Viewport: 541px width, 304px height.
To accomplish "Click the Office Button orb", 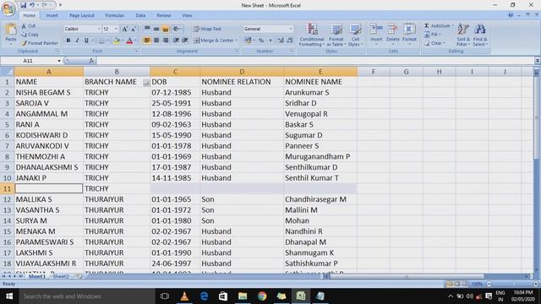I will click(8, 8).
